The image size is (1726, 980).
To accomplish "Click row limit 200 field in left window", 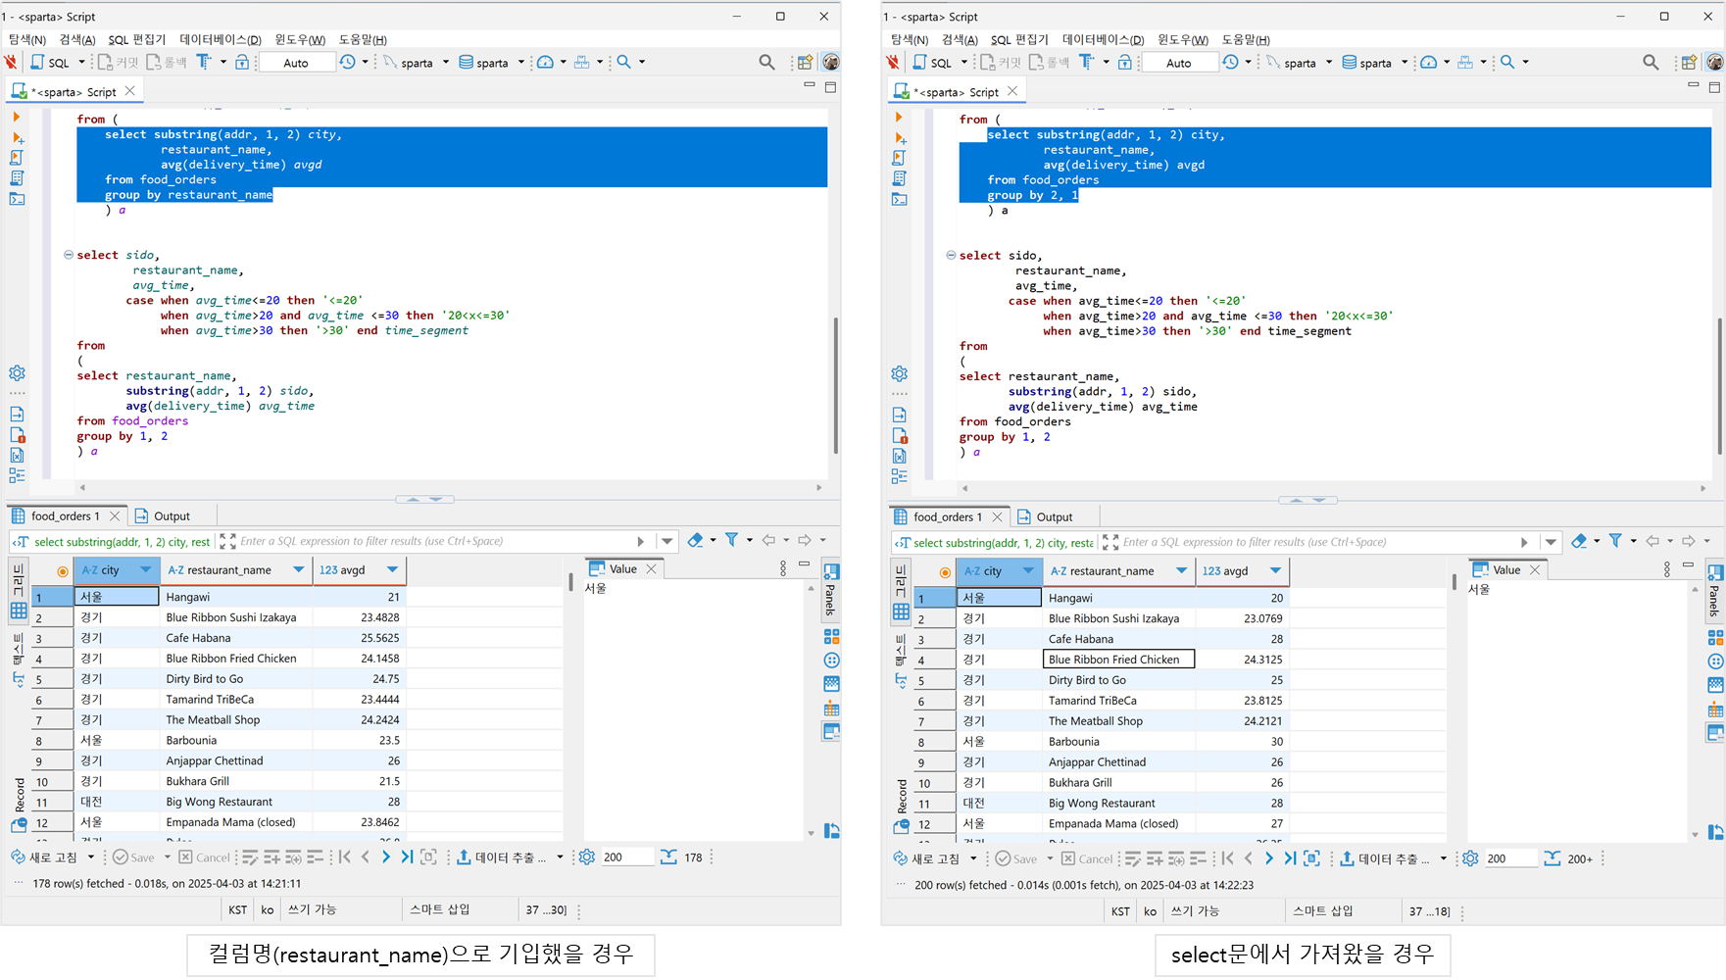I will tap(626, 857).
